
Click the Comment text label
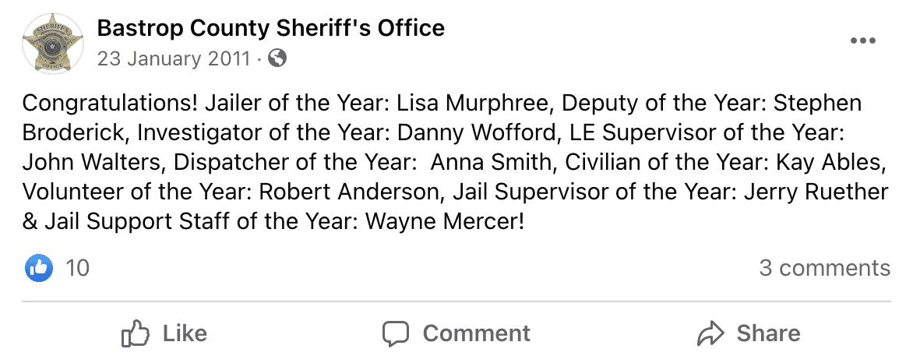(476, 333)
